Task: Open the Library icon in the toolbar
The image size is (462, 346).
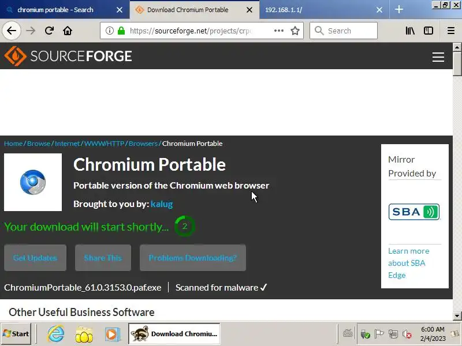Action: (410, 31)
